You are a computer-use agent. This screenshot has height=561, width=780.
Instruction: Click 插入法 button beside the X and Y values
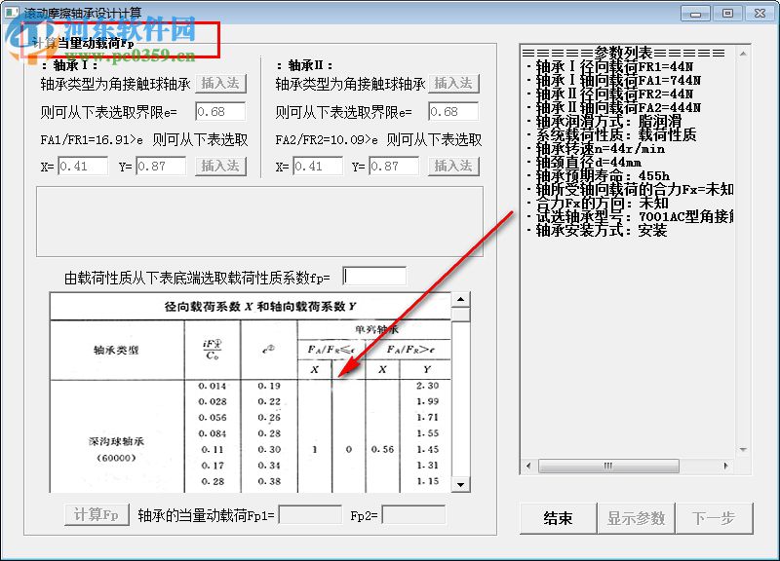pyautogui.click(x=220, y=166)
